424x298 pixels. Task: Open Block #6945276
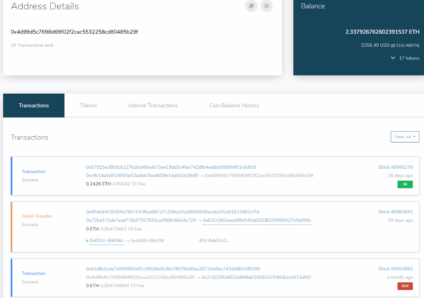tap(396, 167)
